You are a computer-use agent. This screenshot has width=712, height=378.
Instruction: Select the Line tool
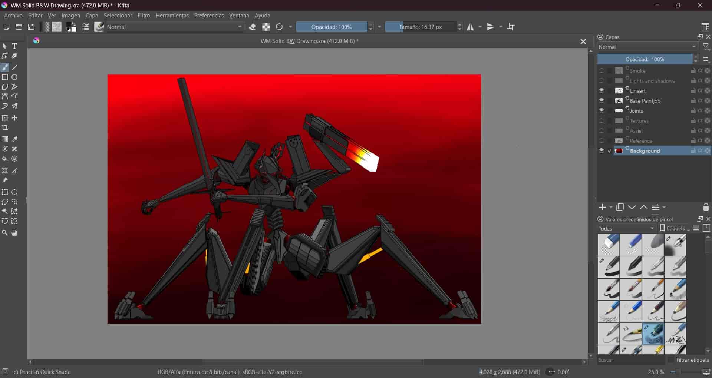[14, 68]
